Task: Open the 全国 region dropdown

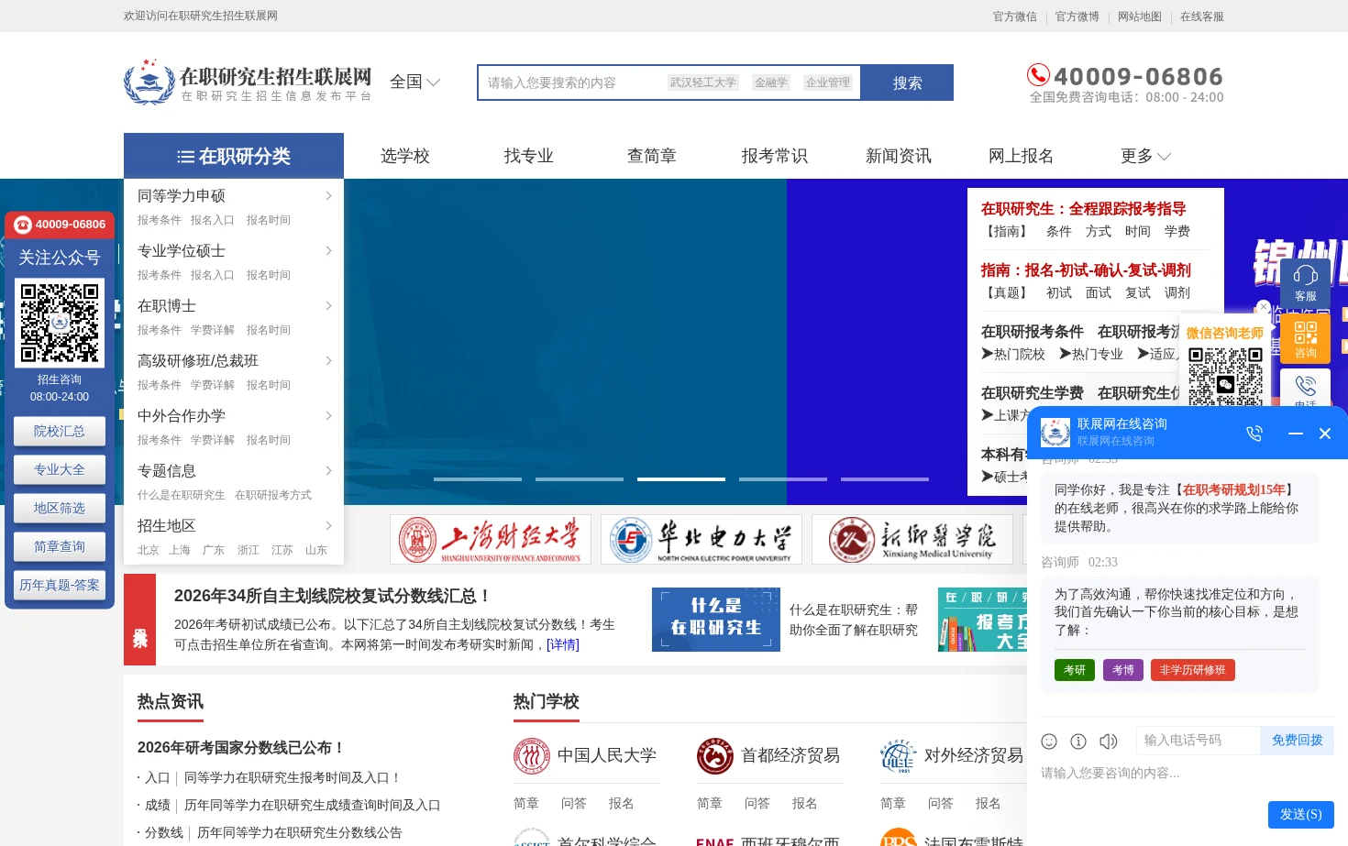Action: [414, 82]
